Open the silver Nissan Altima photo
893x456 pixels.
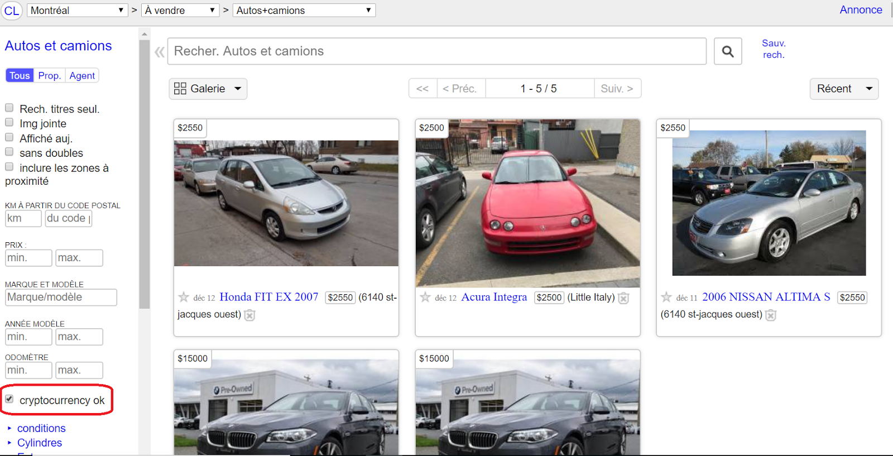pyautogui.click(x=769, y=203)
